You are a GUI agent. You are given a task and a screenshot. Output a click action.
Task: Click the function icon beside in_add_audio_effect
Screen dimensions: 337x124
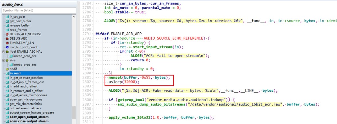(7, 86)
